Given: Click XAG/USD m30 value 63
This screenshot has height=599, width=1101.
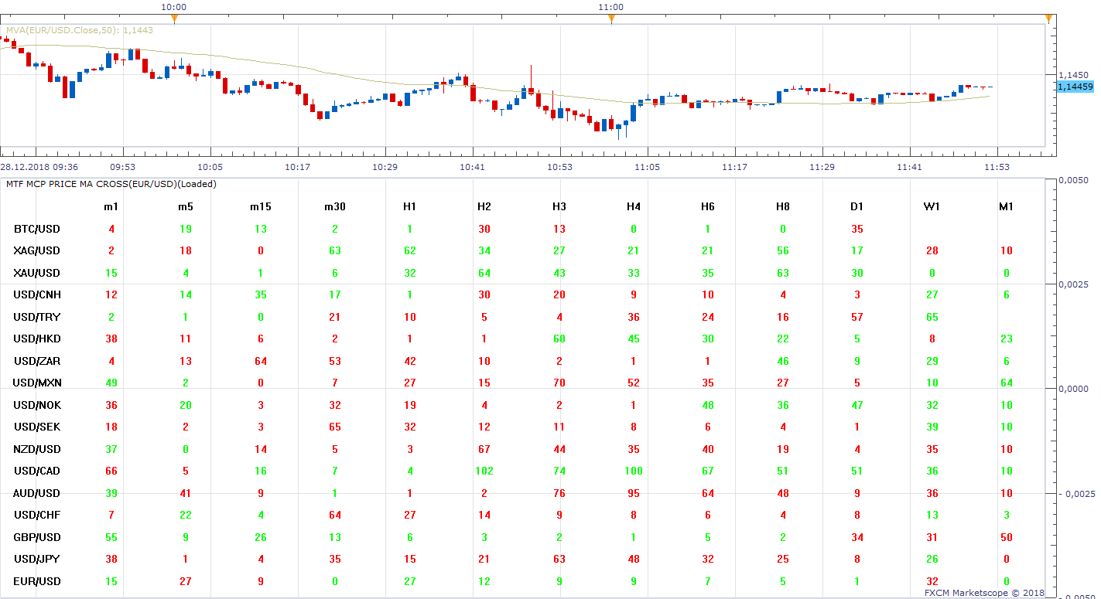Looking at the screenshot, I should pyautogui.click(x=335, y=250).
